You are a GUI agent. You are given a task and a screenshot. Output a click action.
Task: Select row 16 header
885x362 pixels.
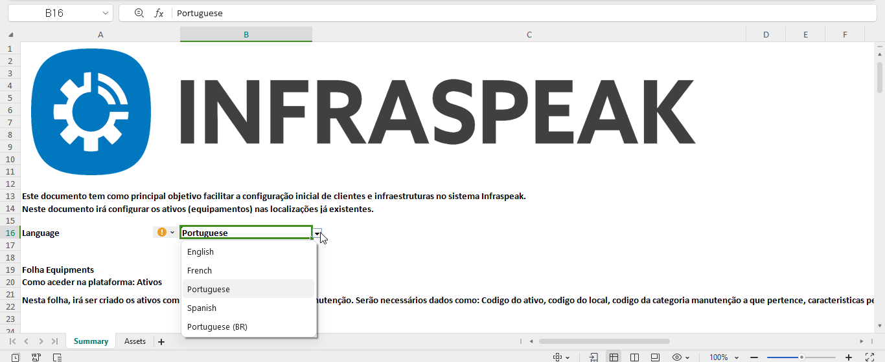[x=10, y=233]
